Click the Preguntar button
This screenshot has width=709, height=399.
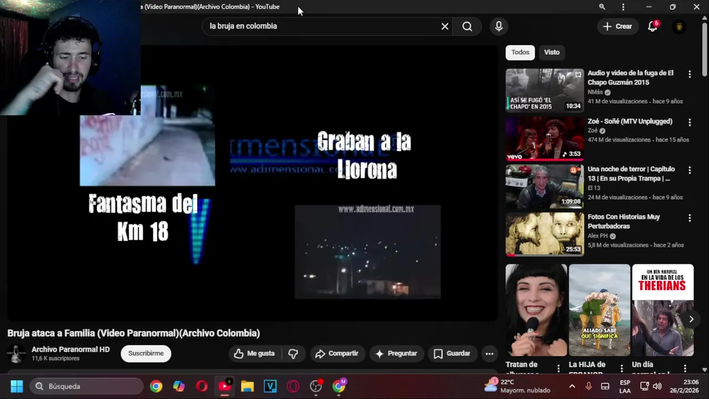(396, 354)
